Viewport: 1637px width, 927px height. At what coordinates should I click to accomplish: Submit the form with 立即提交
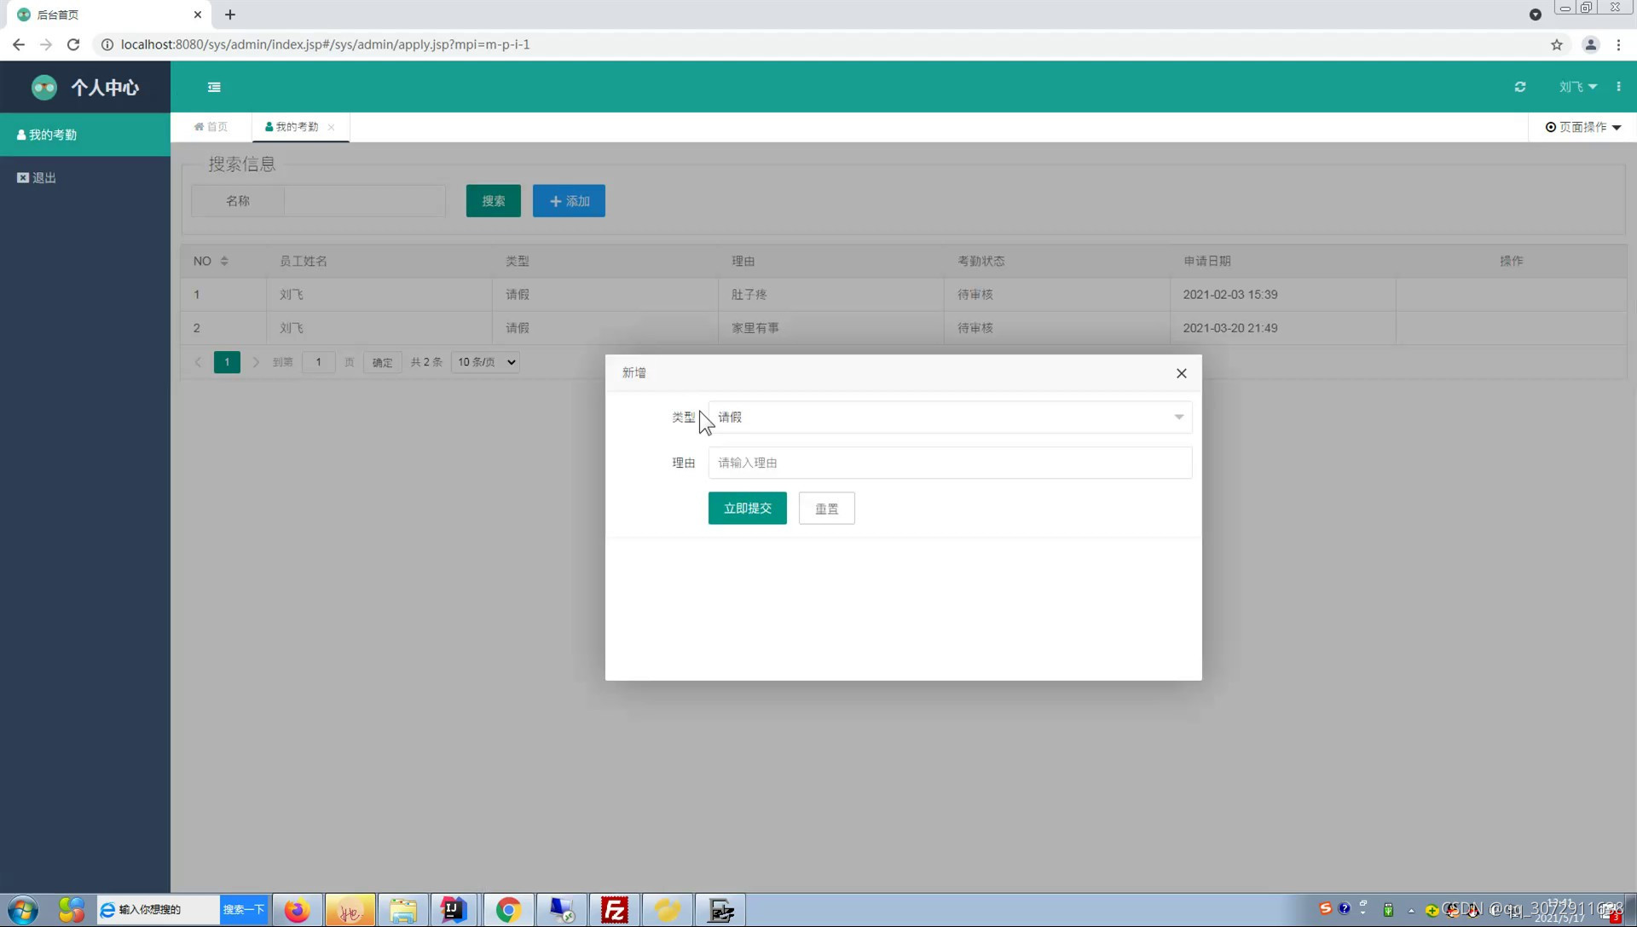(747, 508)
